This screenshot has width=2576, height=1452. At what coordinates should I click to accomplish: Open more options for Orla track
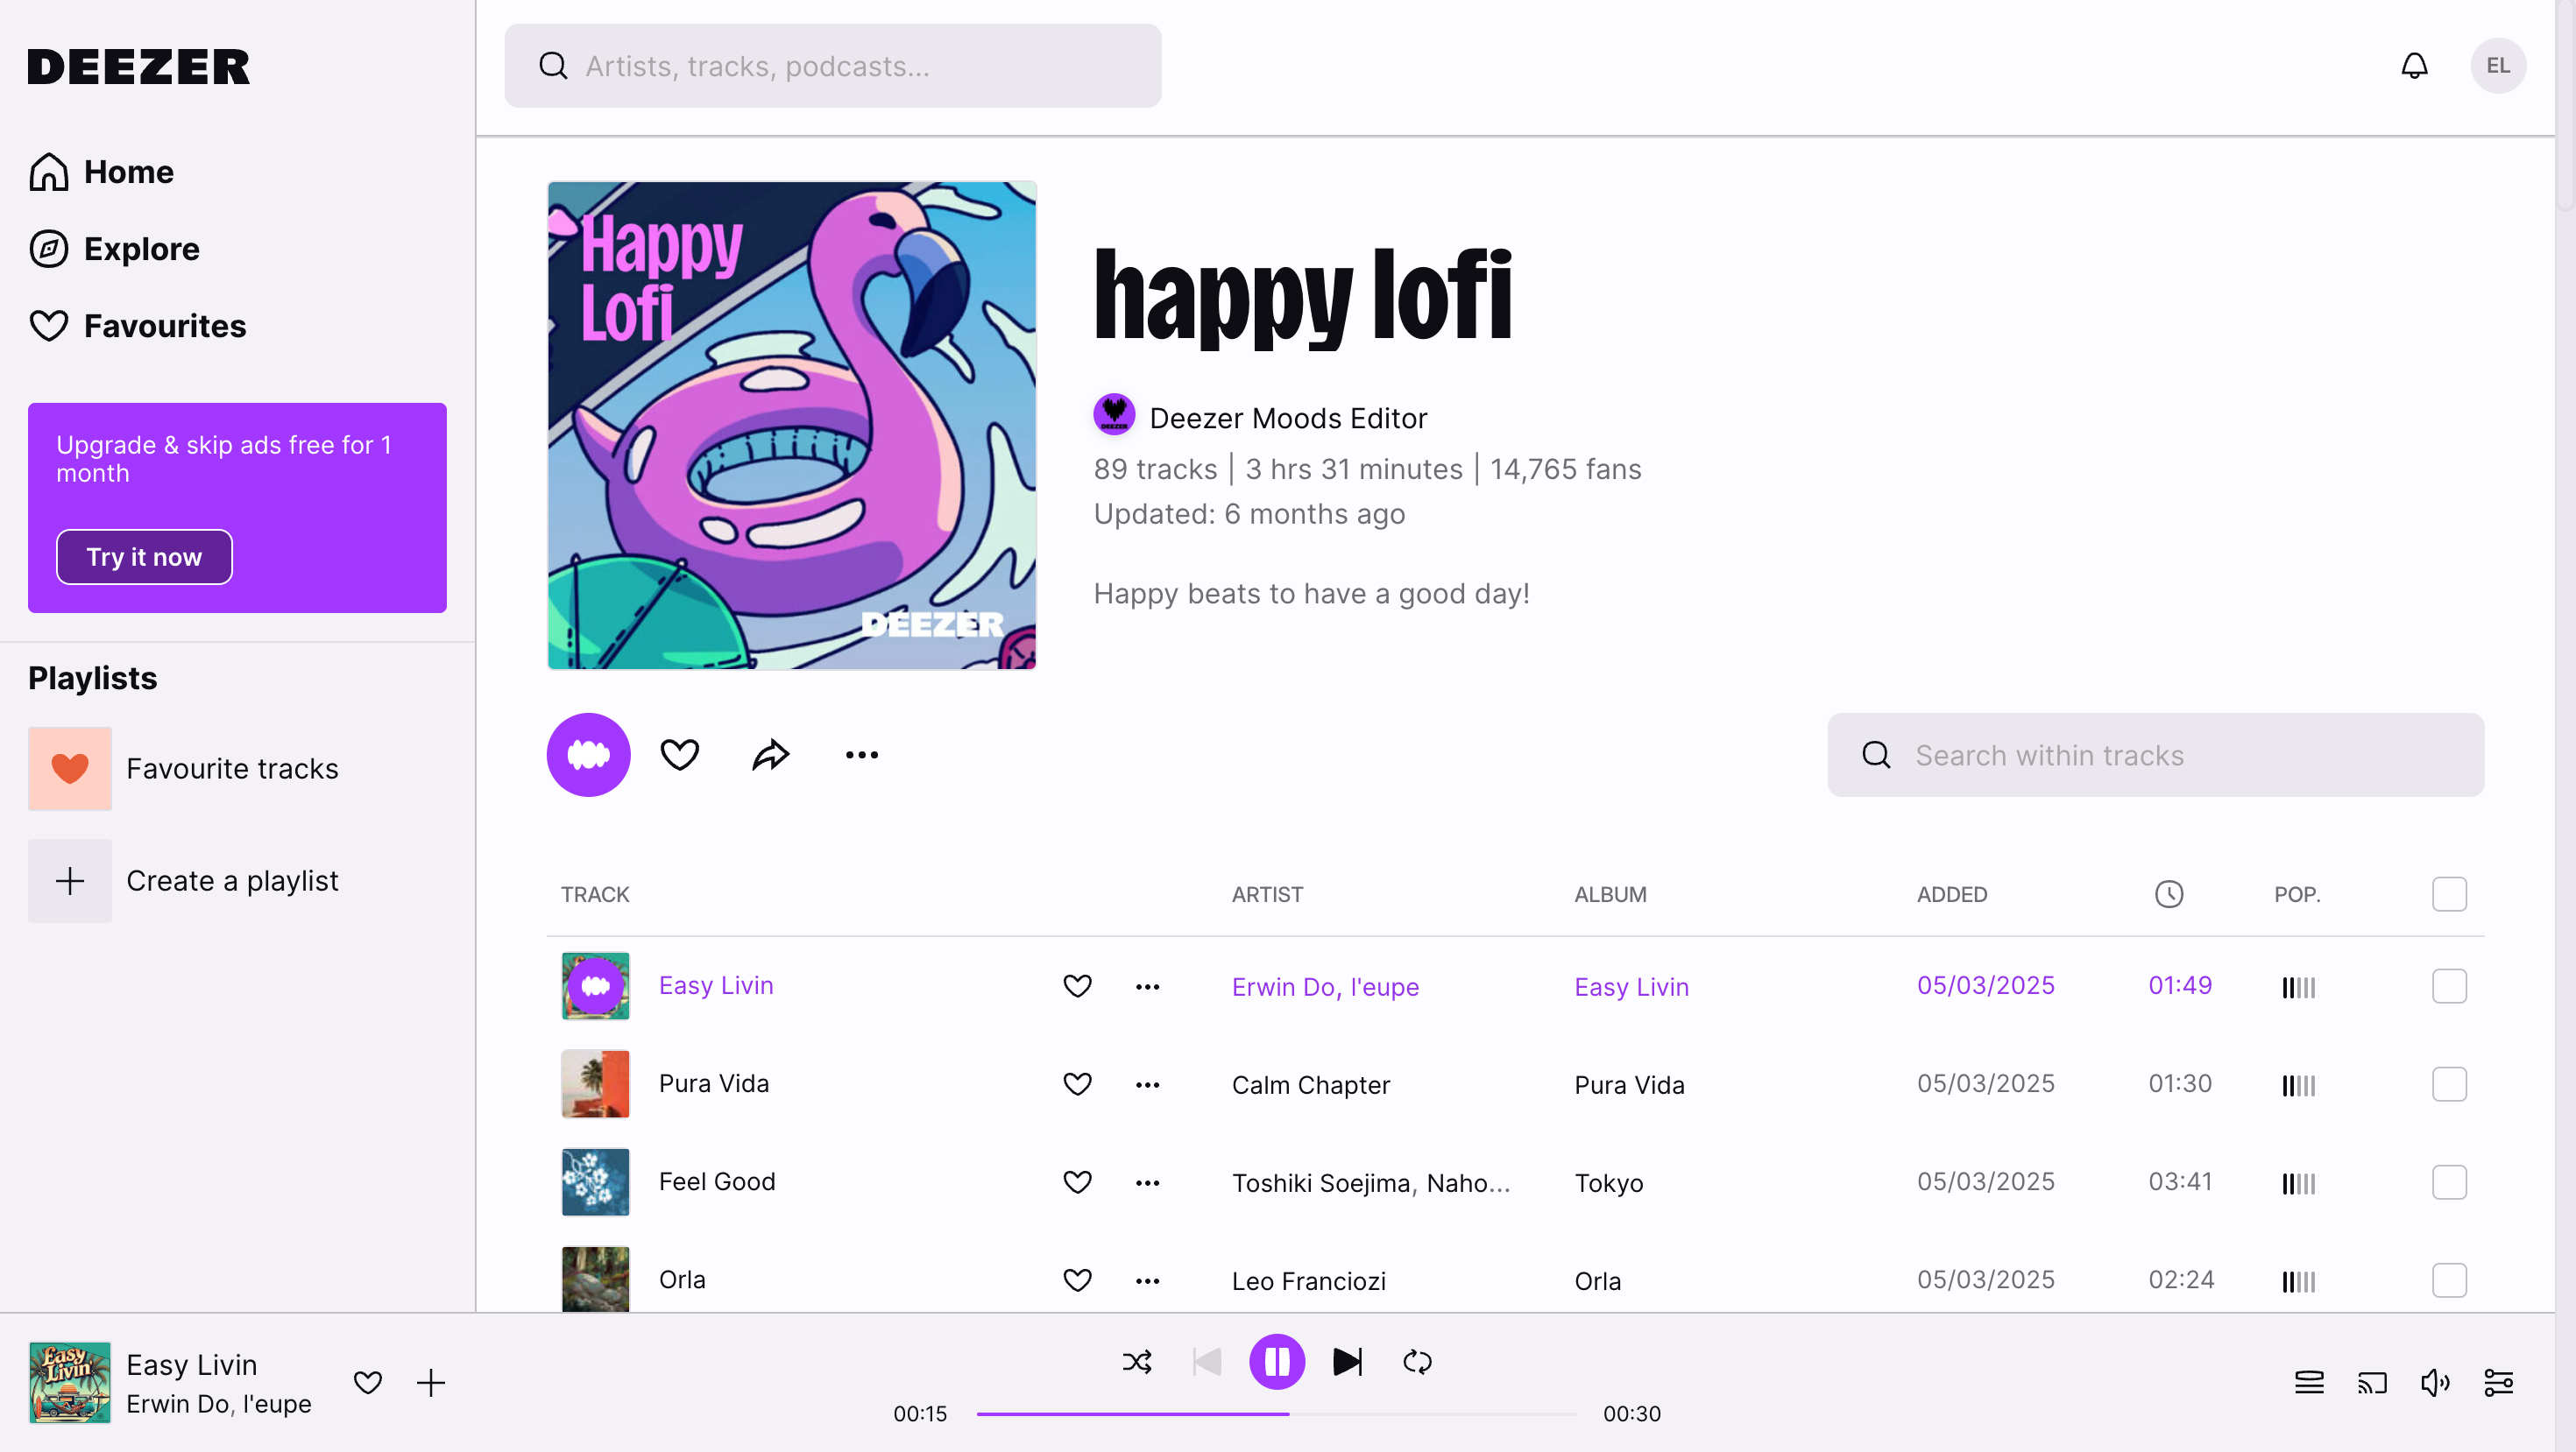coord(1146,1280)
